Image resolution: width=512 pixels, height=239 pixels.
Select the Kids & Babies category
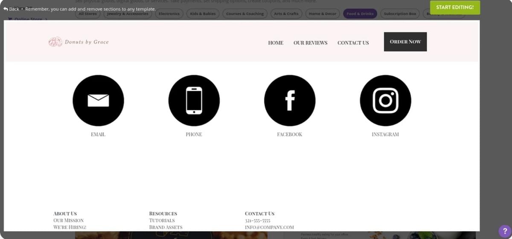203,14
